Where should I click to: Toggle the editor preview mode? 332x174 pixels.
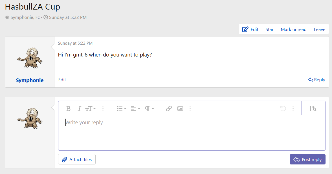coord(313,109)
